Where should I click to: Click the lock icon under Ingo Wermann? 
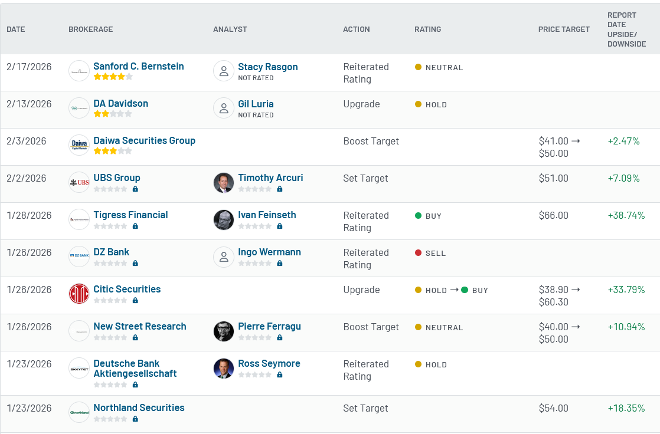[279, 263]
